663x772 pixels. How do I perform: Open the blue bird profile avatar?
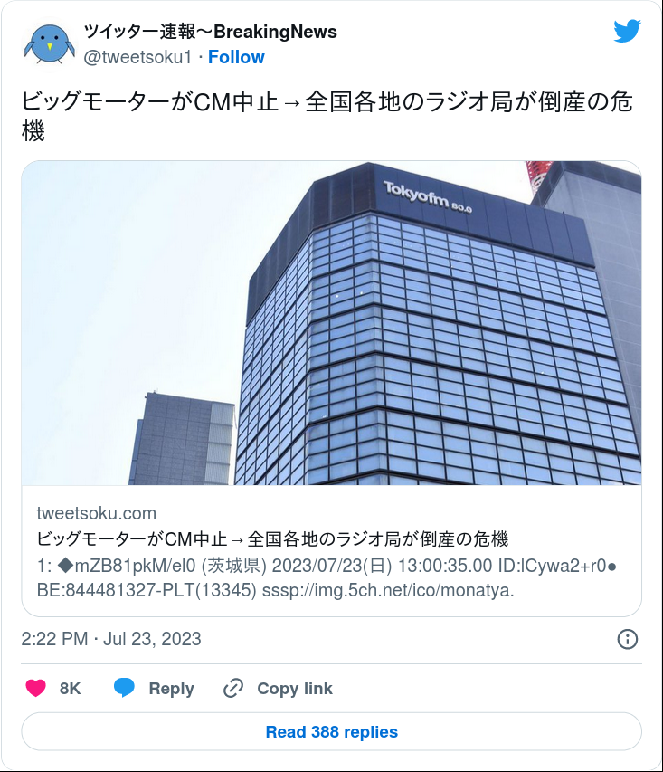pyautogui.click(x=49, y=44)
